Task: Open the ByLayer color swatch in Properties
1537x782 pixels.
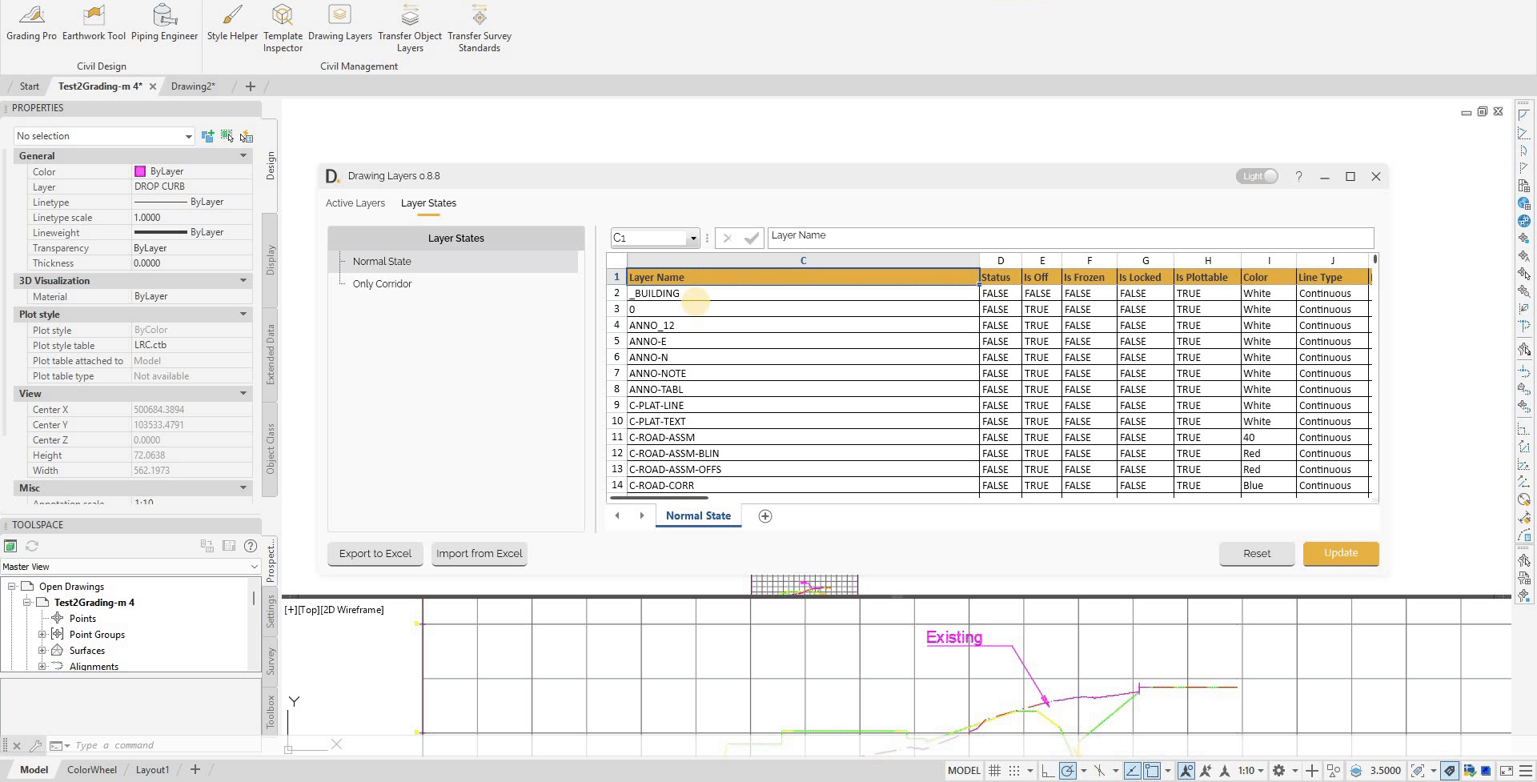Action: (x=140, y=170)
